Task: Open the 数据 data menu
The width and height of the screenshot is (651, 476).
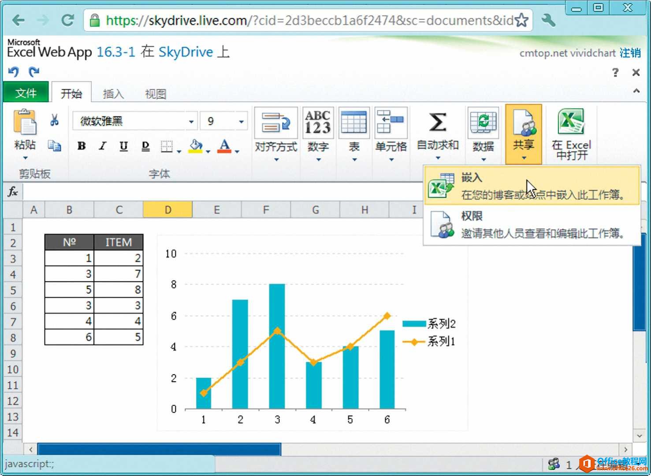Action: point(483,135)
